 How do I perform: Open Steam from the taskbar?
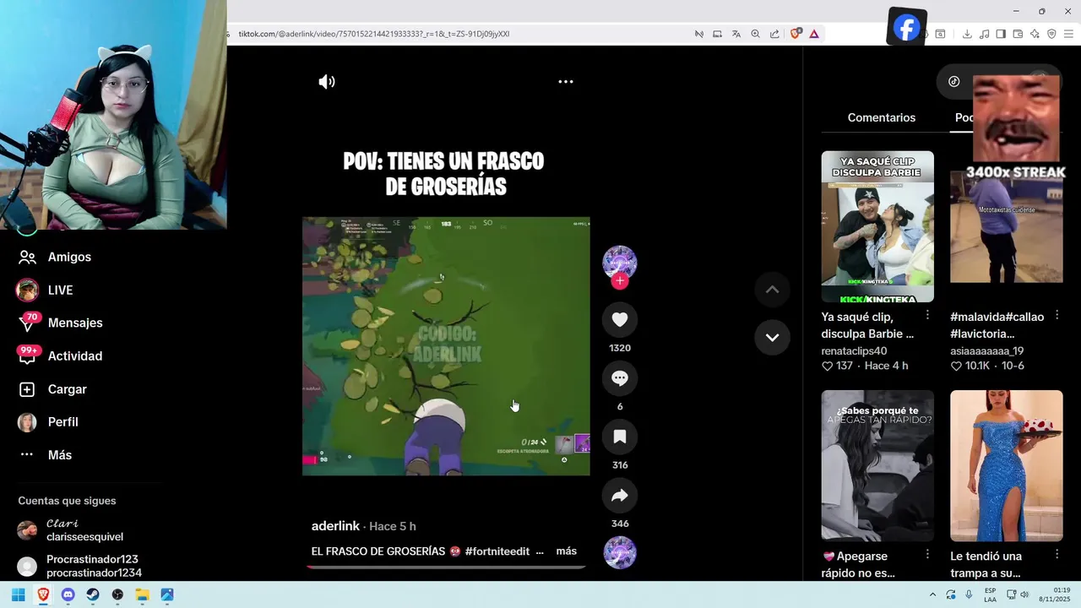click(93, 594)
